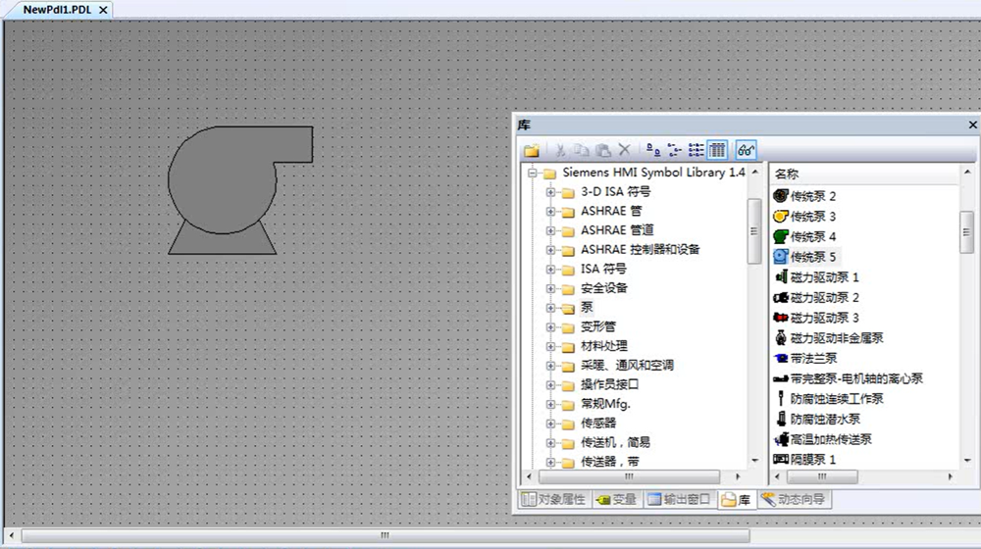The height and width of the screenshot is (549, 981).
Task: Click the pump symbol on canvas
Action: tap(224, 181)
